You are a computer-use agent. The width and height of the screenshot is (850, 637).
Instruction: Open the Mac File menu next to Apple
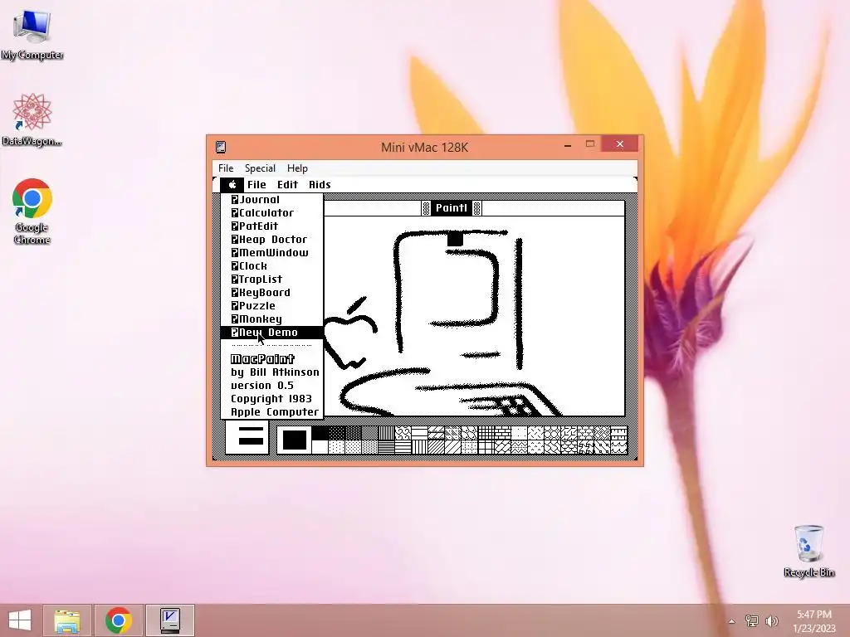tap(256, 185)
